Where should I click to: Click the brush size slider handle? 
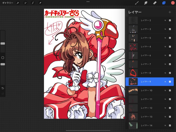(x=3, y=43)
